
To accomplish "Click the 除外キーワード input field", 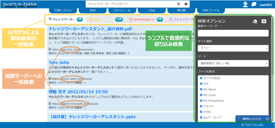I will [x=233, y=33].
